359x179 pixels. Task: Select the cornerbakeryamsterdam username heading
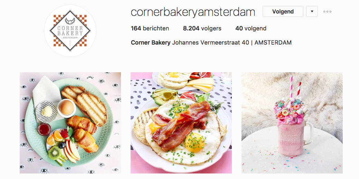(193, 12)
